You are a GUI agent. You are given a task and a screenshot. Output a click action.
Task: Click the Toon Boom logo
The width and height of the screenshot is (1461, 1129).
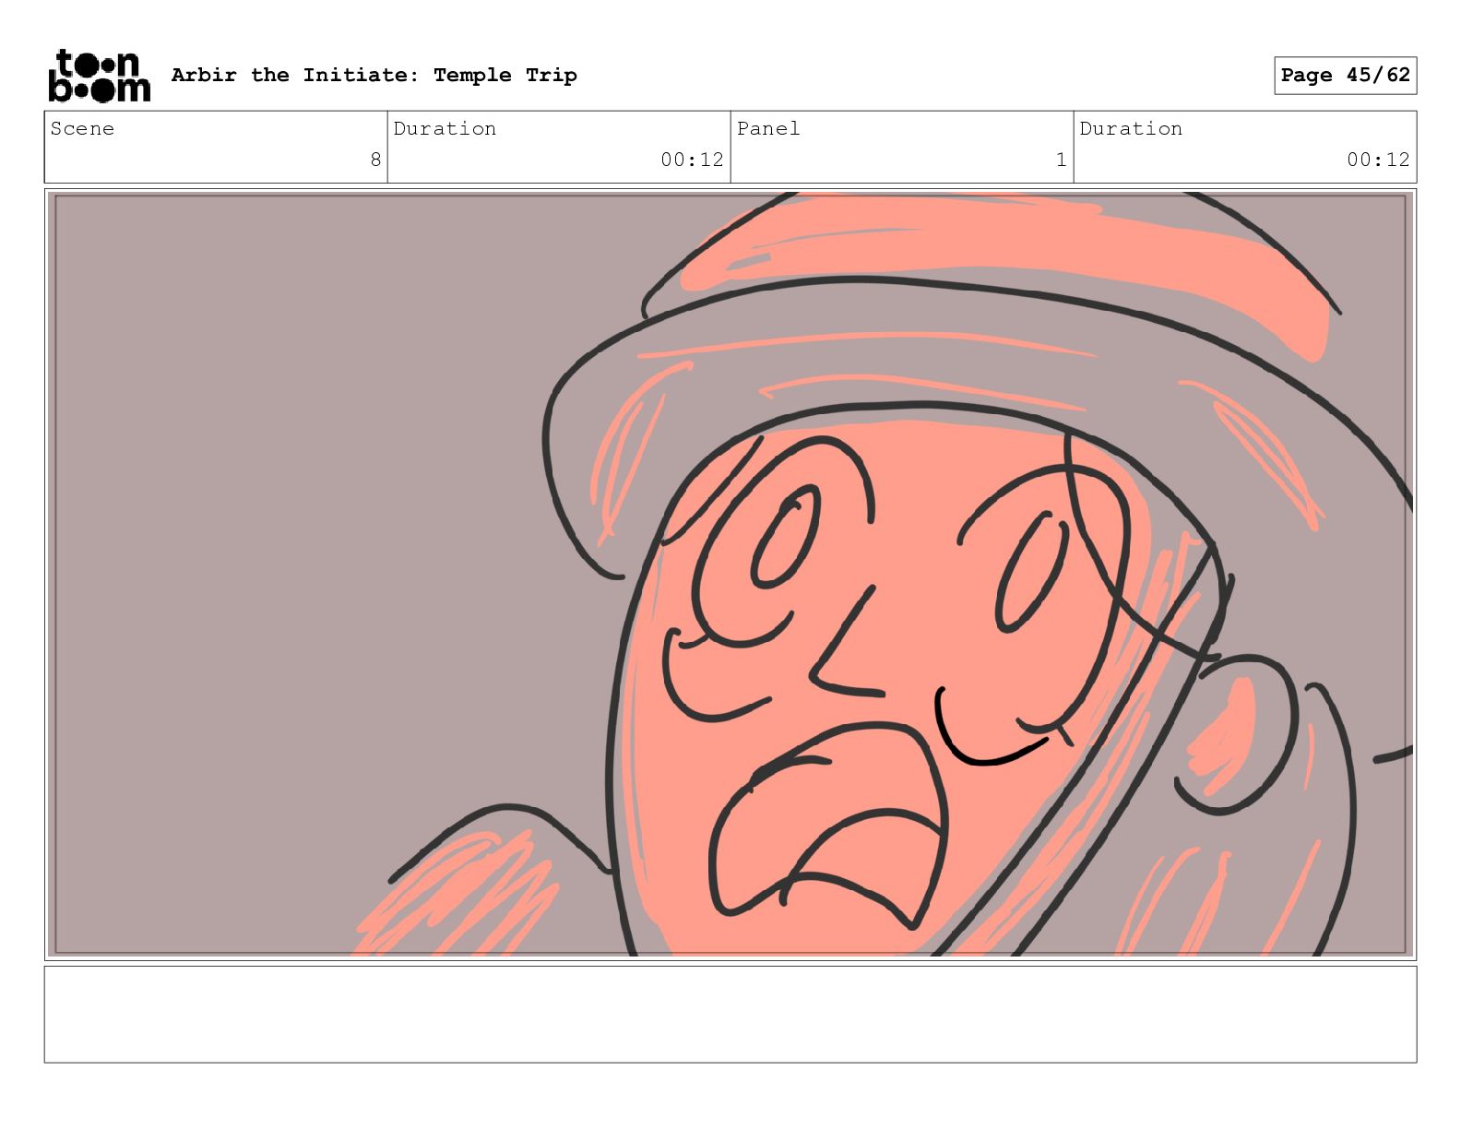tap(99, 75)
